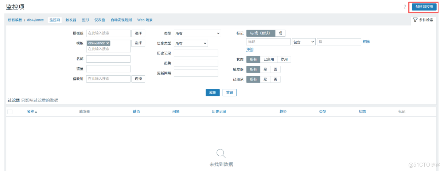Open the 包含 tag operator dropdown

(x=304, y=42)
